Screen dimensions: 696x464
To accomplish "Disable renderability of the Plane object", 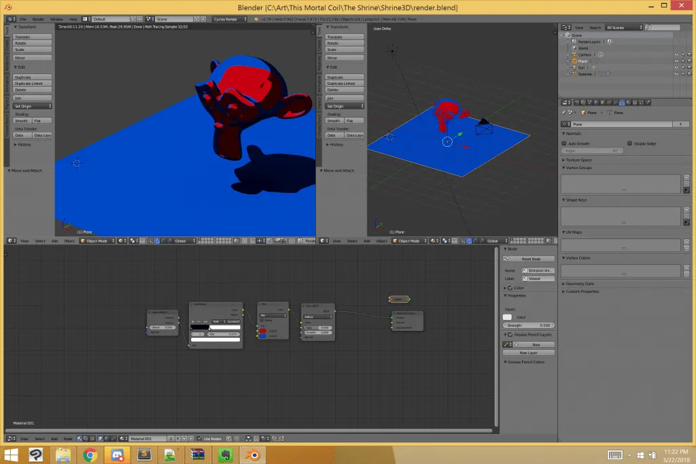I will 689,61.
